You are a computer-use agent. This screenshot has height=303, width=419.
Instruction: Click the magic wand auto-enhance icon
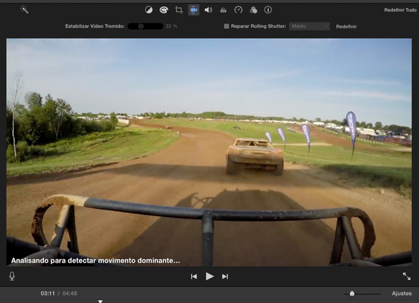coord(24,10)
